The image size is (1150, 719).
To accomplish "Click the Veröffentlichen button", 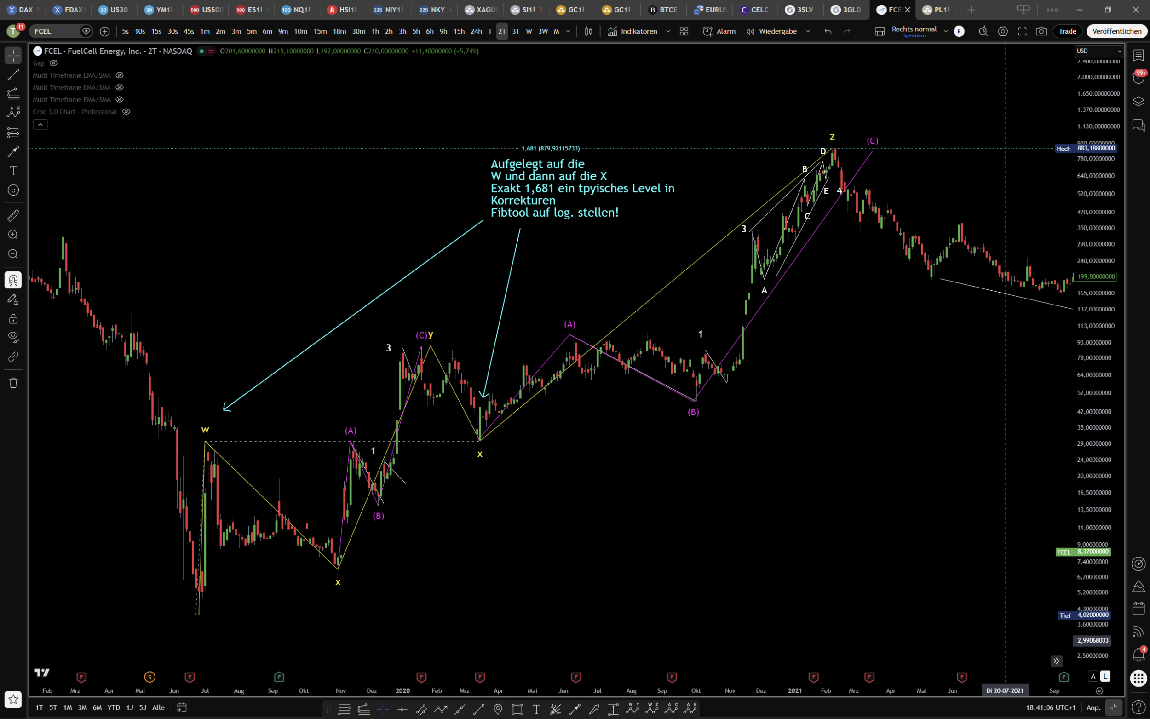I will (x=1116, y=31).
